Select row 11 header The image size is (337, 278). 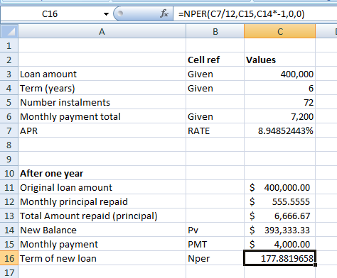[9, 187]
